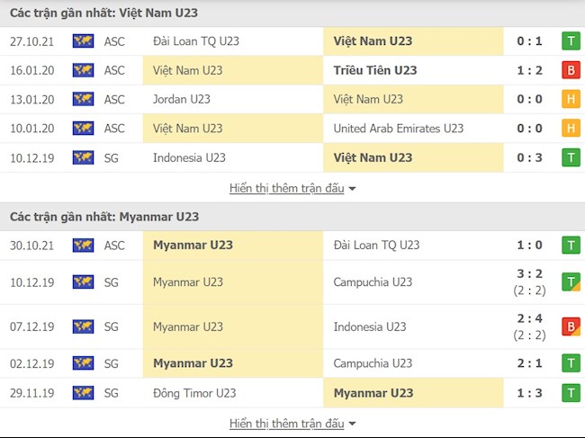Click the orange H badge for Jordan U23 match

click(570, 99)
